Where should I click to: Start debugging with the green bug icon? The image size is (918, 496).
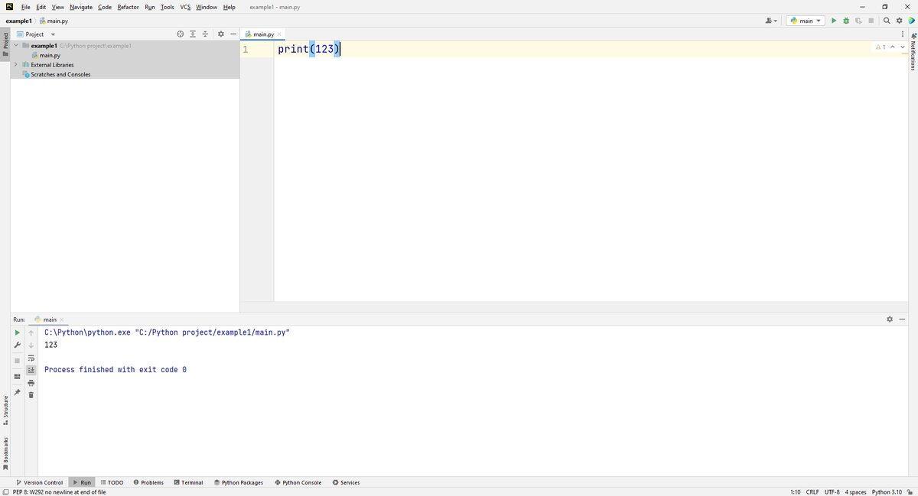(846, 21)
